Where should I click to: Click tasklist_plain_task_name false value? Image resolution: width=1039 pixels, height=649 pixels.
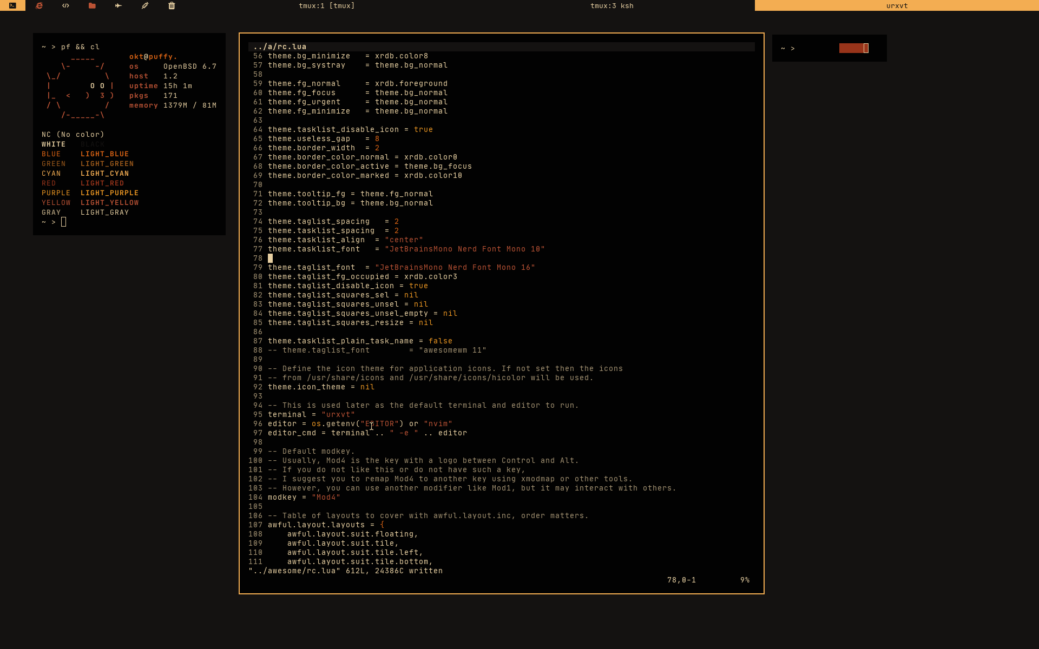tap(440, 341)
